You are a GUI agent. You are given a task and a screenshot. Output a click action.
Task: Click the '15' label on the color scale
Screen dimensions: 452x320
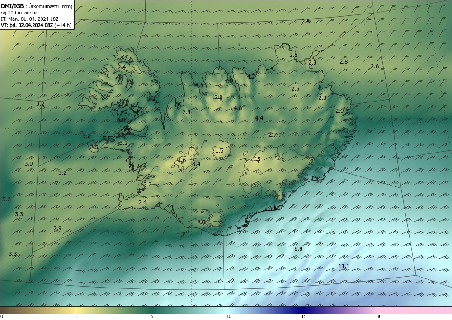(304, 316)
